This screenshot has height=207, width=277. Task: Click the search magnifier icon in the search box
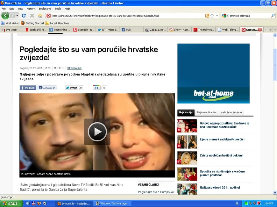pos(273,16)
